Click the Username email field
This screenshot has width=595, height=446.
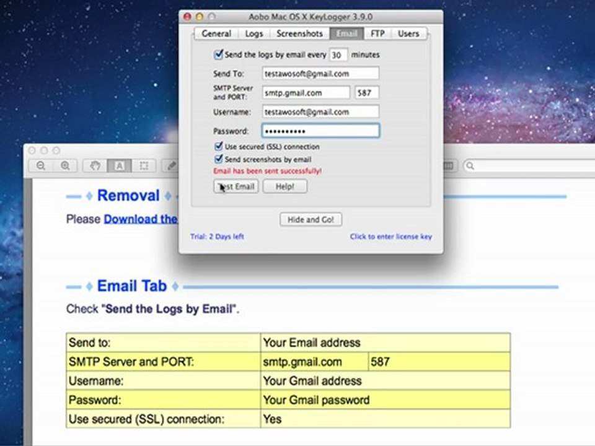320,111
